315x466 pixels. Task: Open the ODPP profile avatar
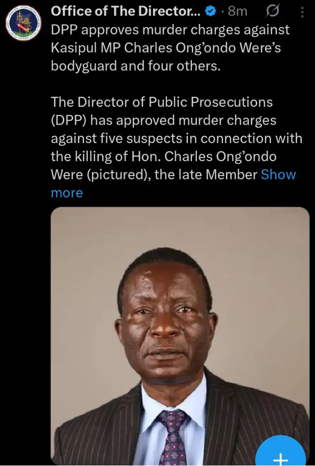(x=24, y=23)
